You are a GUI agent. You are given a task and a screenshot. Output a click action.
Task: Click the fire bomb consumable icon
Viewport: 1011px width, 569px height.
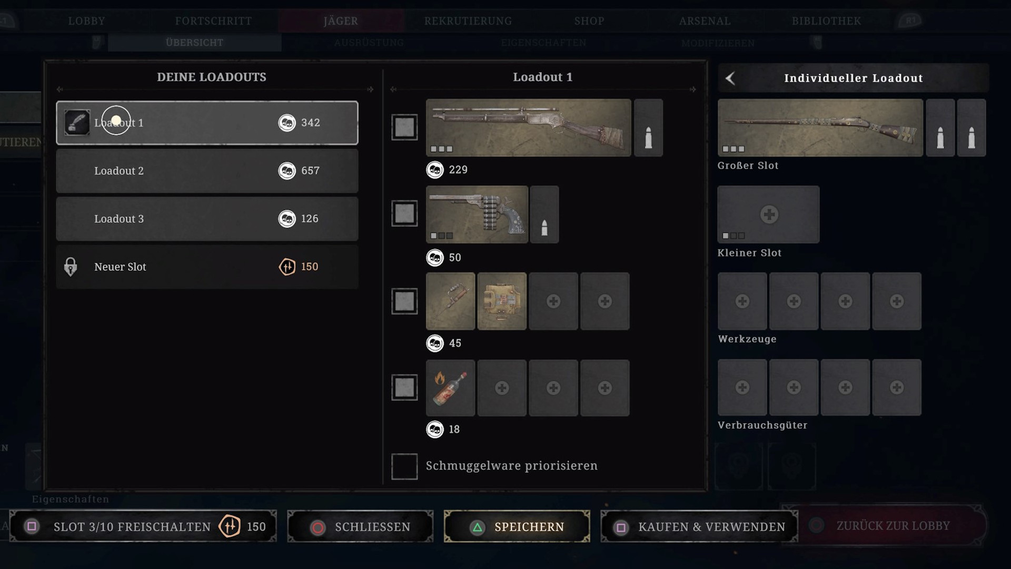(450, 388)
